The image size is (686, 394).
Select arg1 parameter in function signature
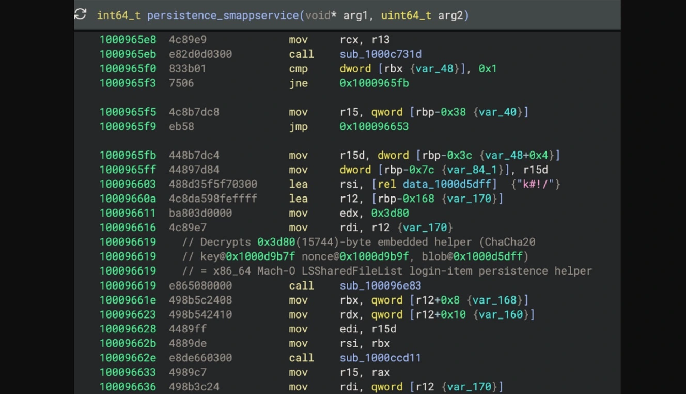[x=355, y=15]
